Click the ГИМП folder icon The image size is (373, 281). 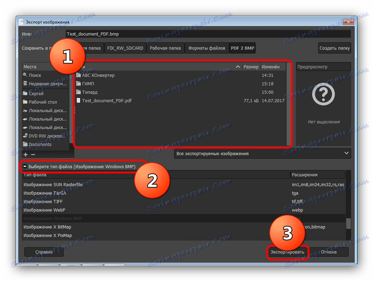coord(79,83)
